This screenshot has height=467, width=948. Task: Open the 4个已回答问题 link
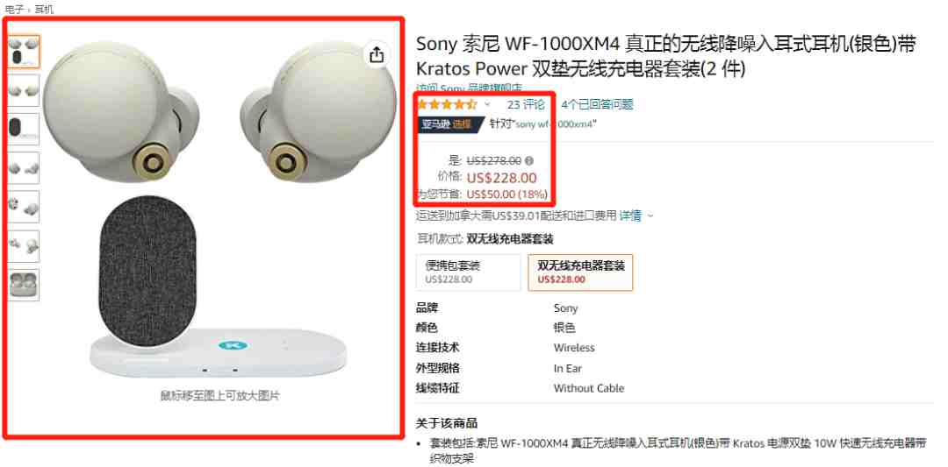coord(597,104)
